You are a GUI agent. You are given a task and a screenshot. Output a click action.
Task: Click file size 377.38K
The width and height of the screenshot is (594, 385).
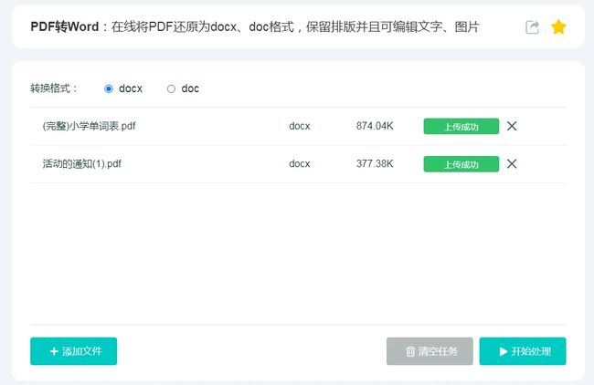375,163
